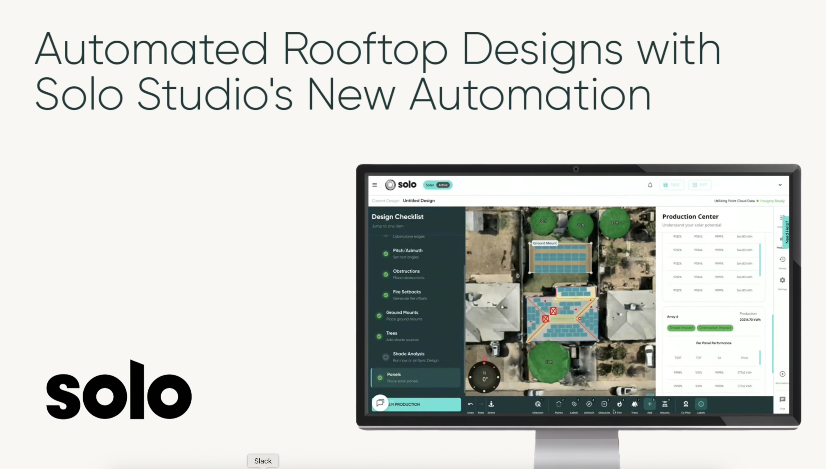Image resolution: width=826 pixels, height=469 pixels.
Task: Toggle the Shade Analysis checklist item
Action: (x=385, y=357)
